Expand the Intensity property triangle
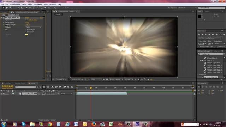The height and width of the screenshot is (127, 226). click(4, 22)
